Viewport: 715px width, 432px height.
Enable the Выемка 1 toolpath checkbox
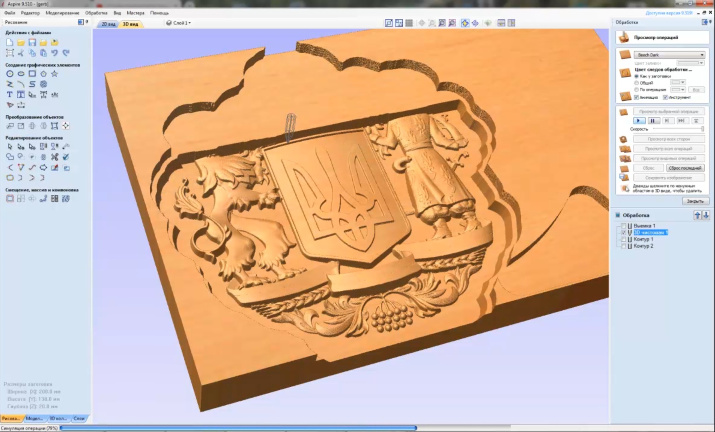pos(623,226)
